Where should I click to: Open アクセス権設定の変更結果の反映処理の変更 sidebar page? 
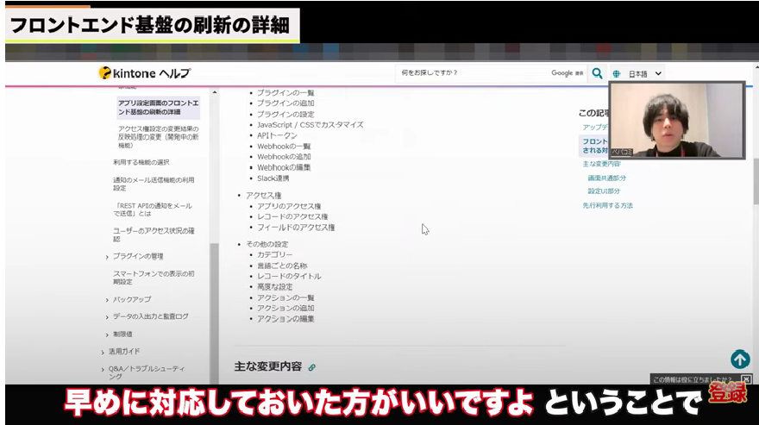click(159, 137)
